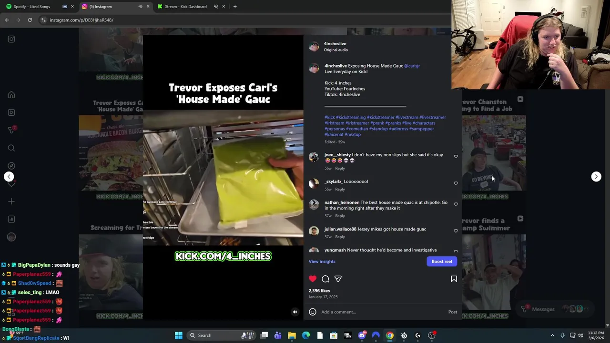
Task: Click the browser back arrow
Action: [7, 20]
